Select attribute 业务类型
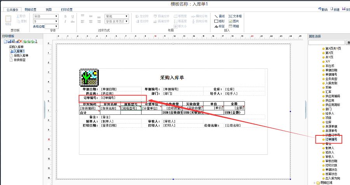Image resolution: width=350 pixels, height=185 pixels. (331, 79)
